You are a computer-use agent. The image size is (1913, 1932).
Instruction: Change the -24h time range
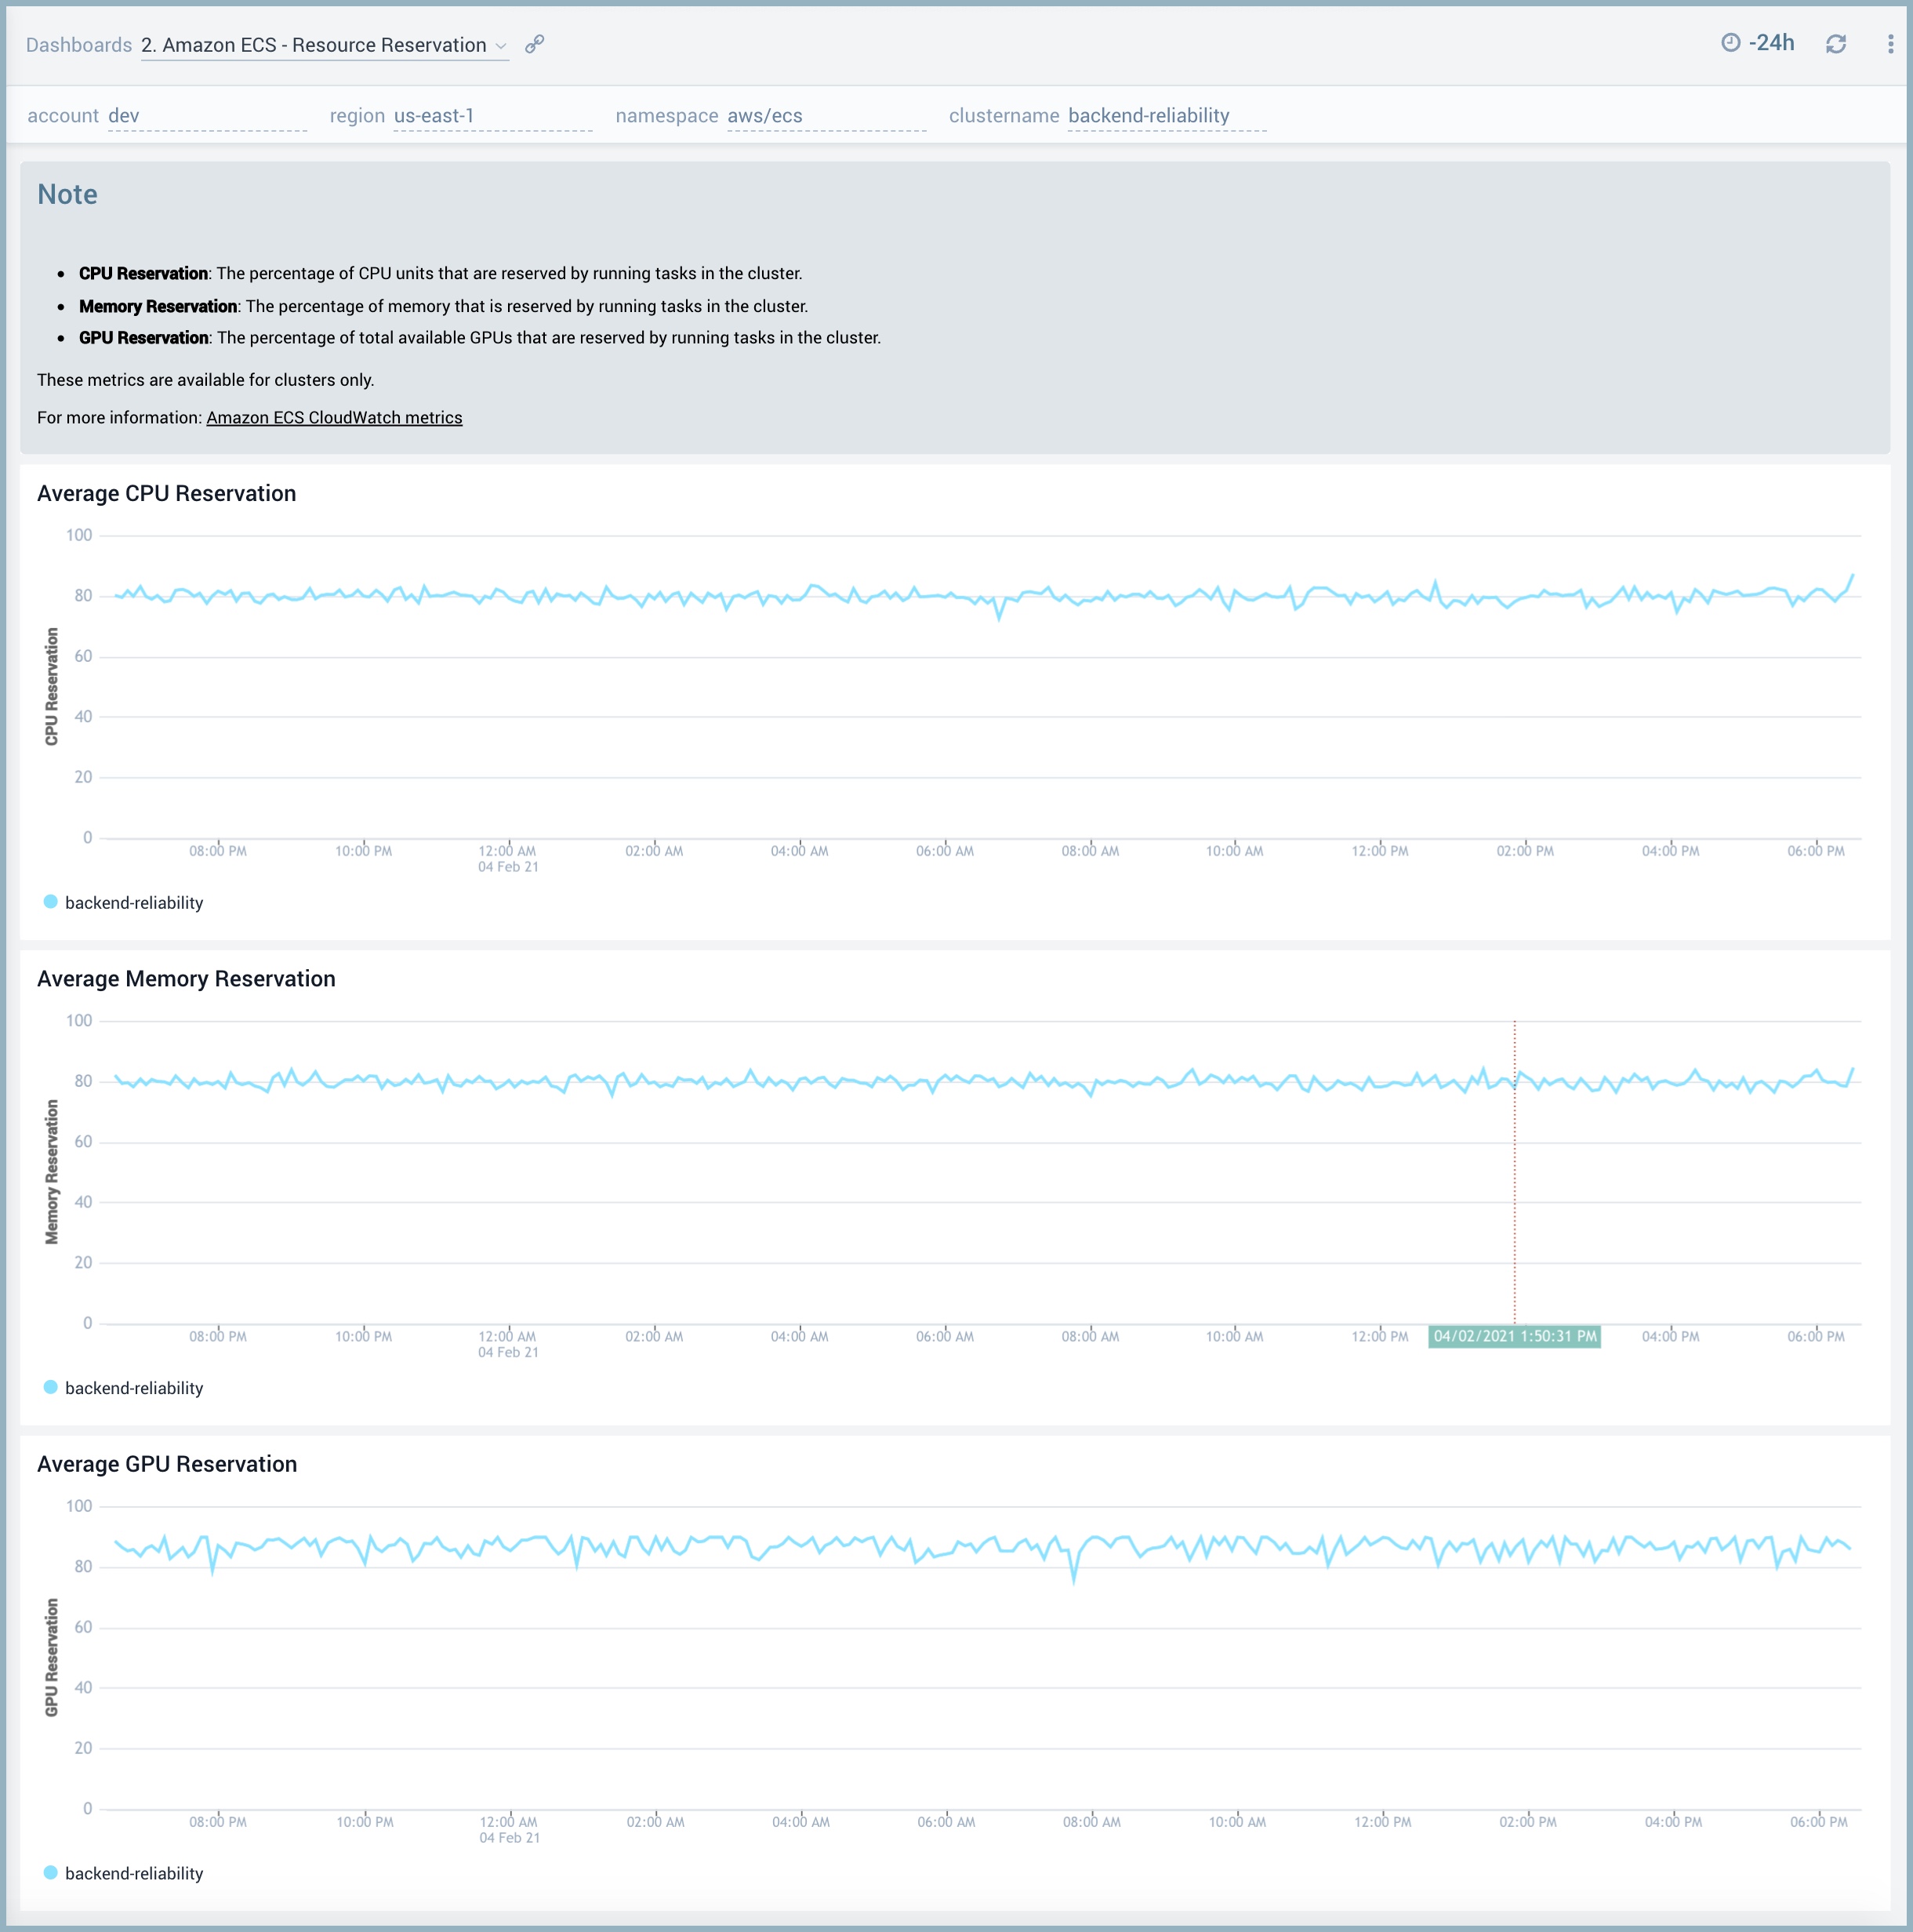click(1771, 42)
